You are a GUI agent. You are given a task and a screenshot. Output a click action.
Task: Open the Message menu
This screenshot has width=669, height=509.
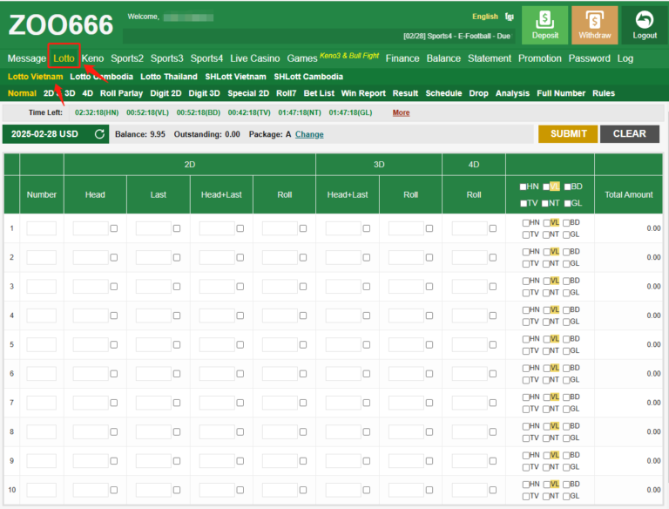tap(26, 58)
